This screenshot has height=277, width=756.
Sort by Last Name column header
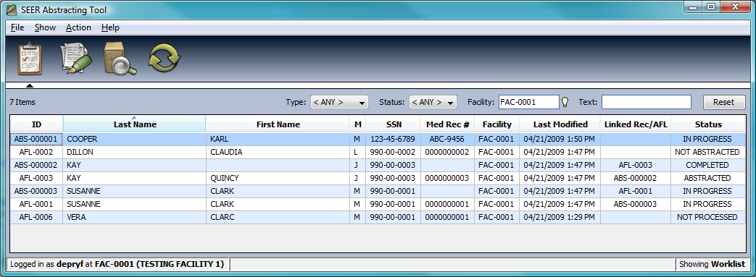[x=135, y=124]
